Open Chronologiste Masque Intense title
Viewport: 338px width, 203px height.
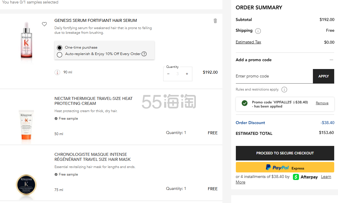pyautogui.click(x=93, y=157)
